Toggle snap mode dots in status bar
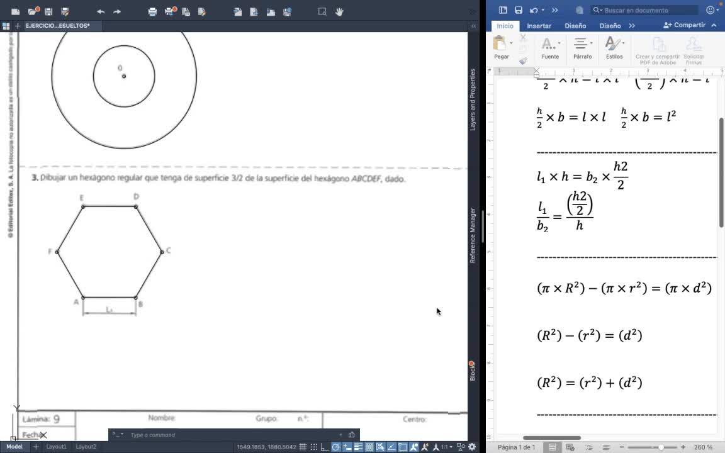Screen dimensions: 725x453 click(x=314, y=447)
